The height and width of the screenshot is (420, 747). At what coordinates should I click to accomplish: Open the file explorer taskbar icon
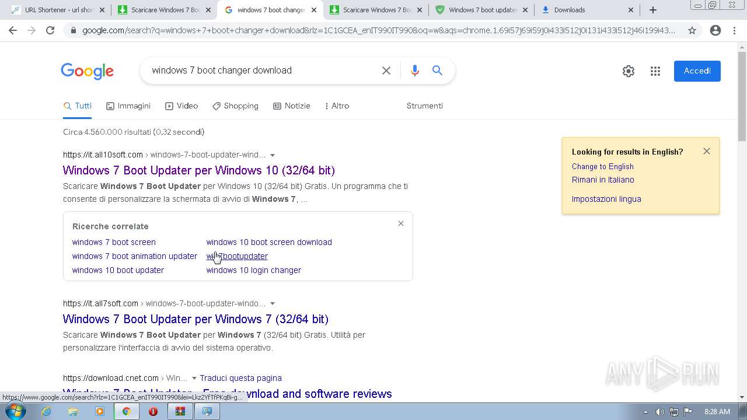73,411
